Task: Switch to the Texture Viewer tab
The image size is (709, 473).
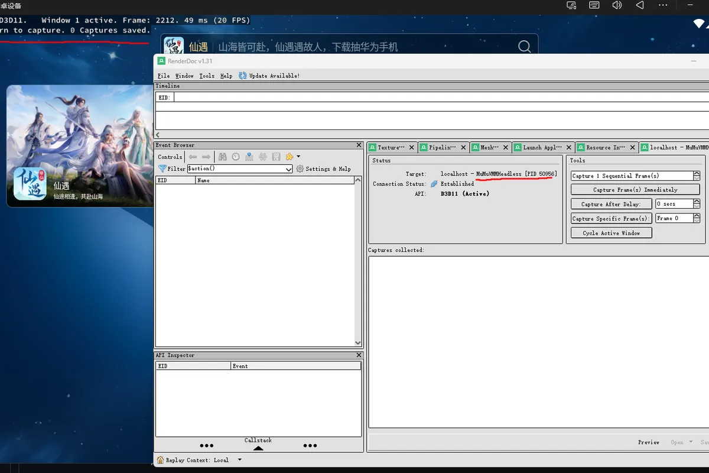Action: (x=391, y=147)
